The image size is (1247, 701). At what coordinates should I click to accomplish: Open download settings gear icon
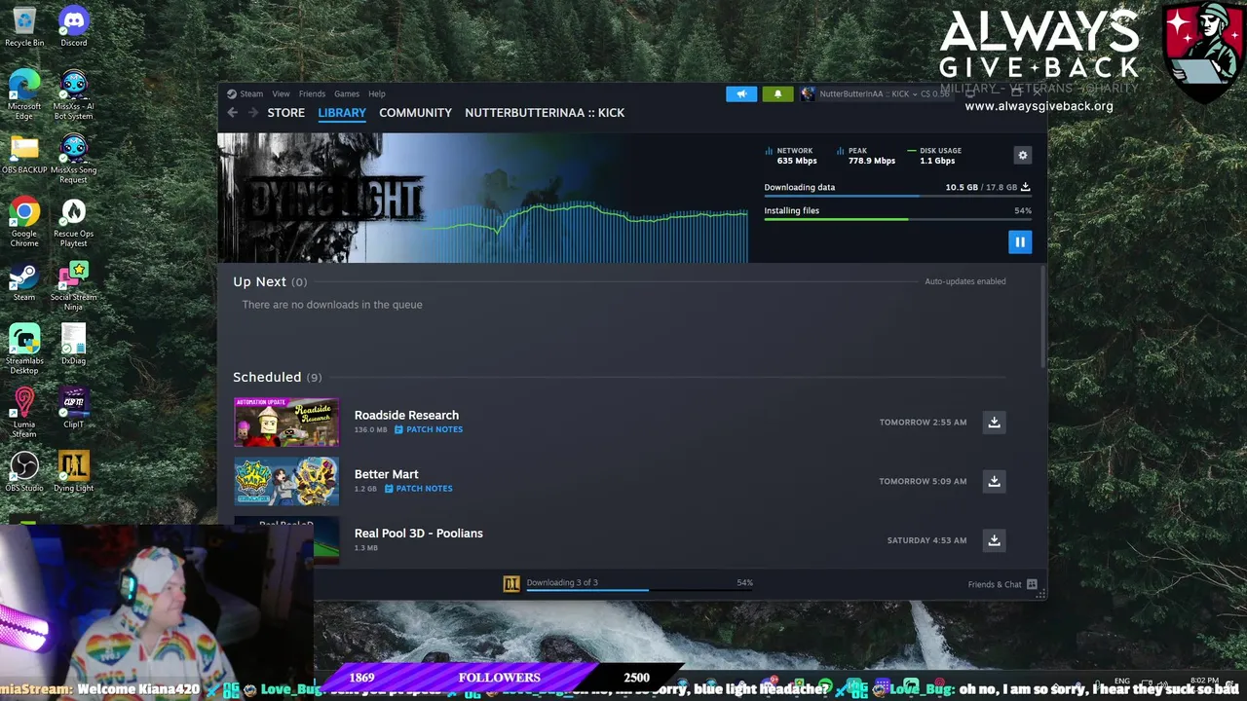pyautogui.click(x=1022, y=155)
